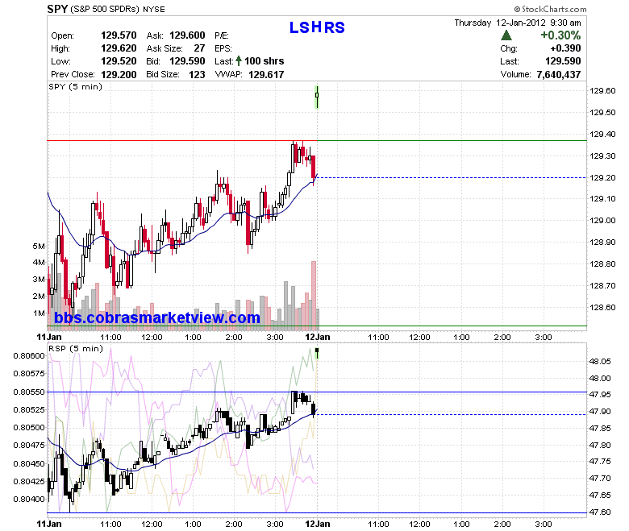Click the 0.80550 ratio axis label
The width and height of the screenshot is (629, 531).
[x=29, y=392]
